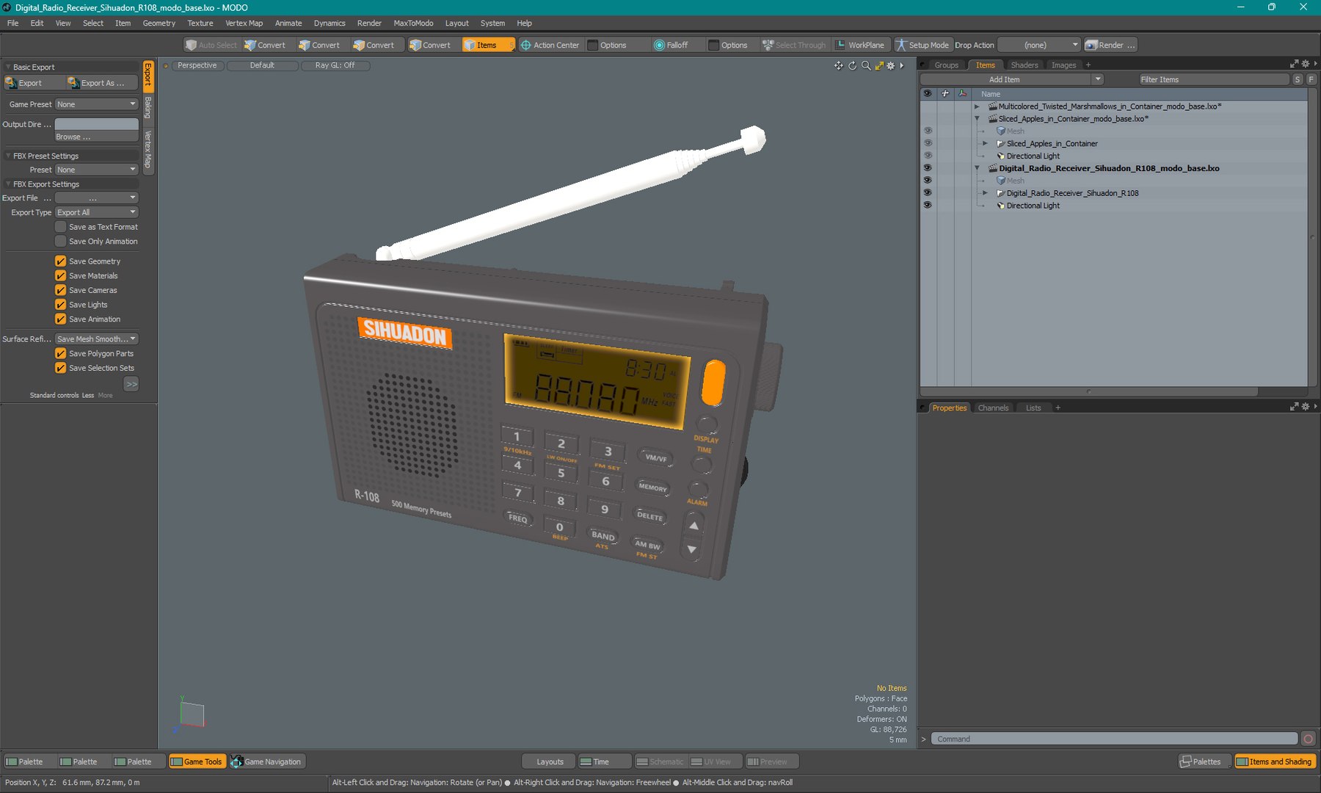Click the F filter button in the Items list
Image resolution: width=1321 pixels, height=793 pixels.
(1311, 79)
